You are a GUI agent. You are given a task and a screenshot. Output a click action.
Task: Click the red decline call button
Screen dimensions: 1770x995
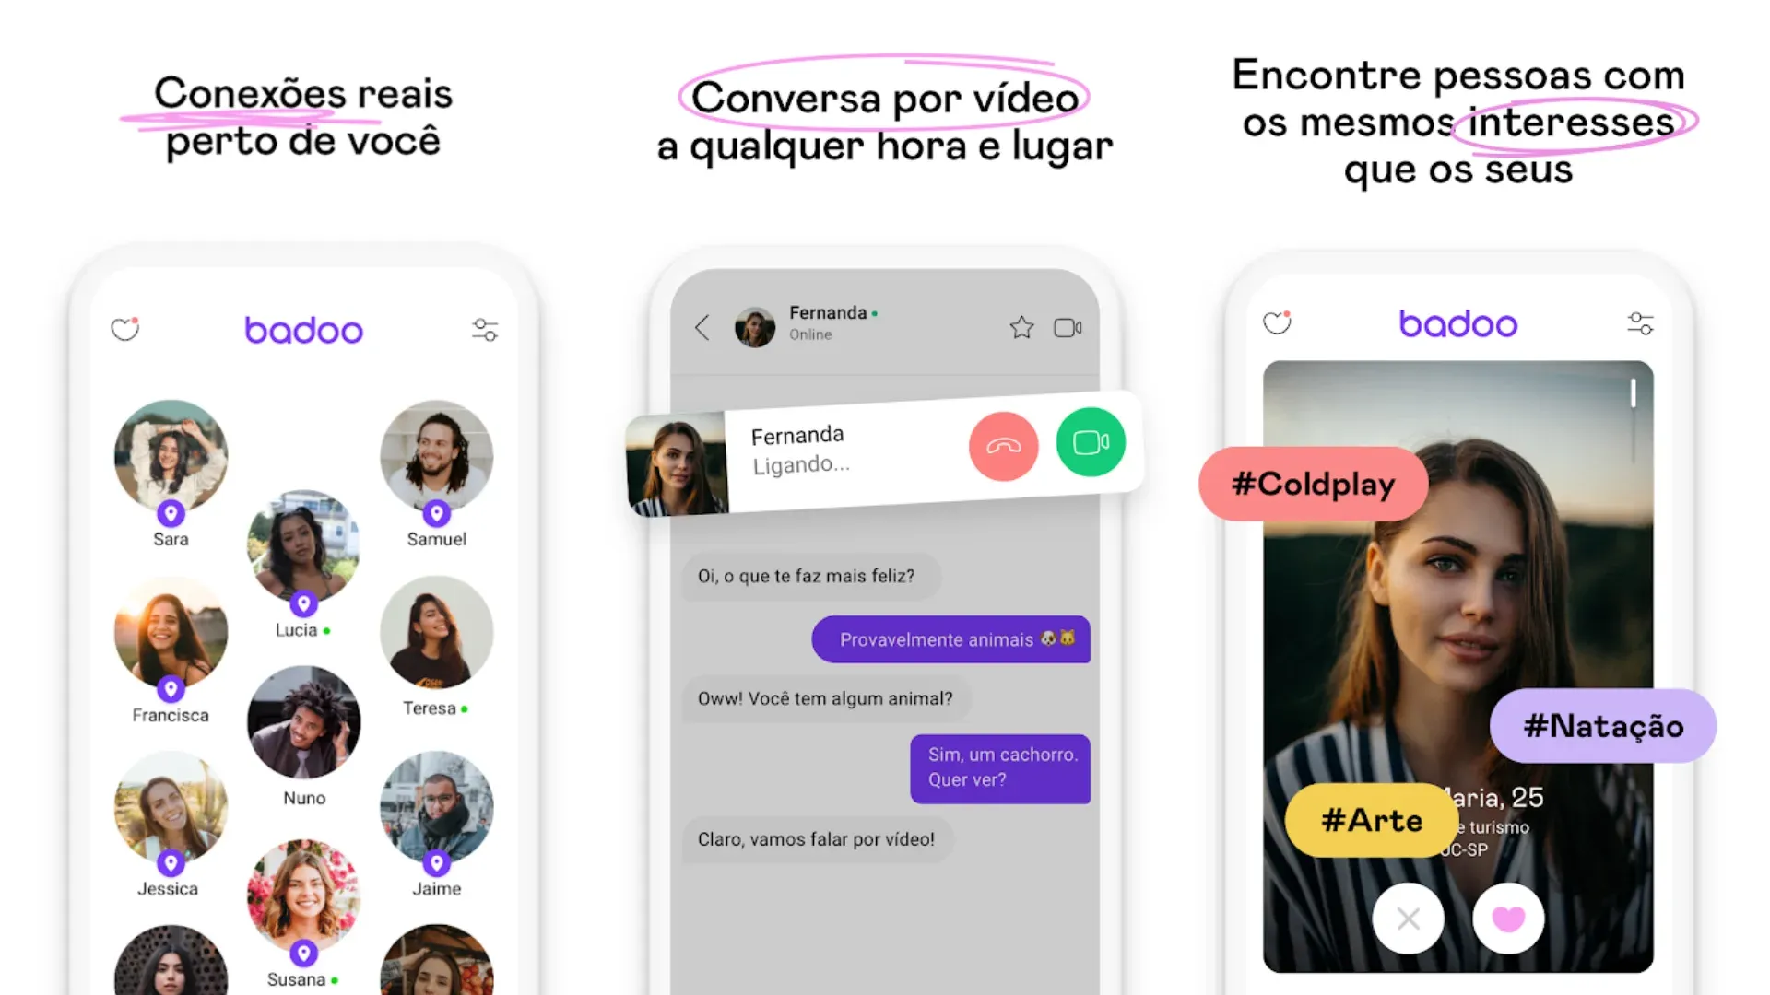[x=1002, y=443]
